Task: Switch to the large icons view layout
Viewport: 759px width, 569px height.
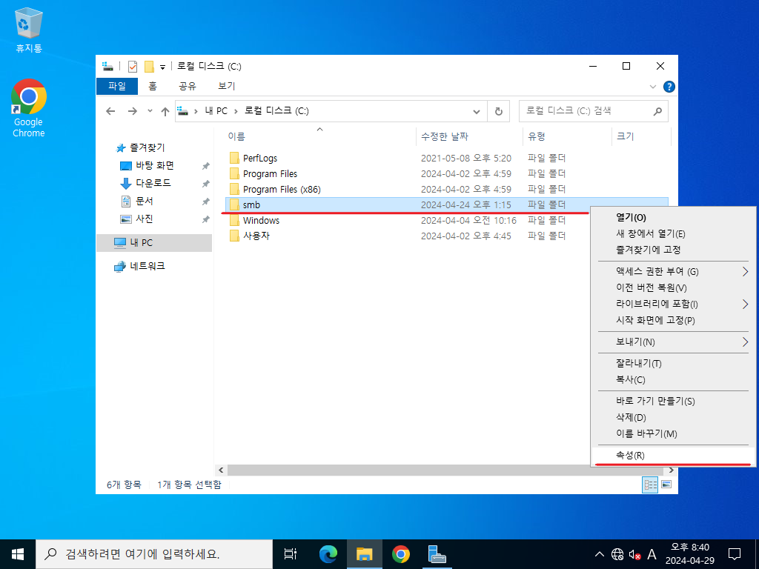Action: coord(666,485)
